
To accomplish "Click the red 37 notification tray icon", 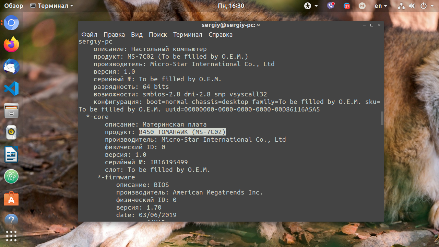I will tap(347, 6).
